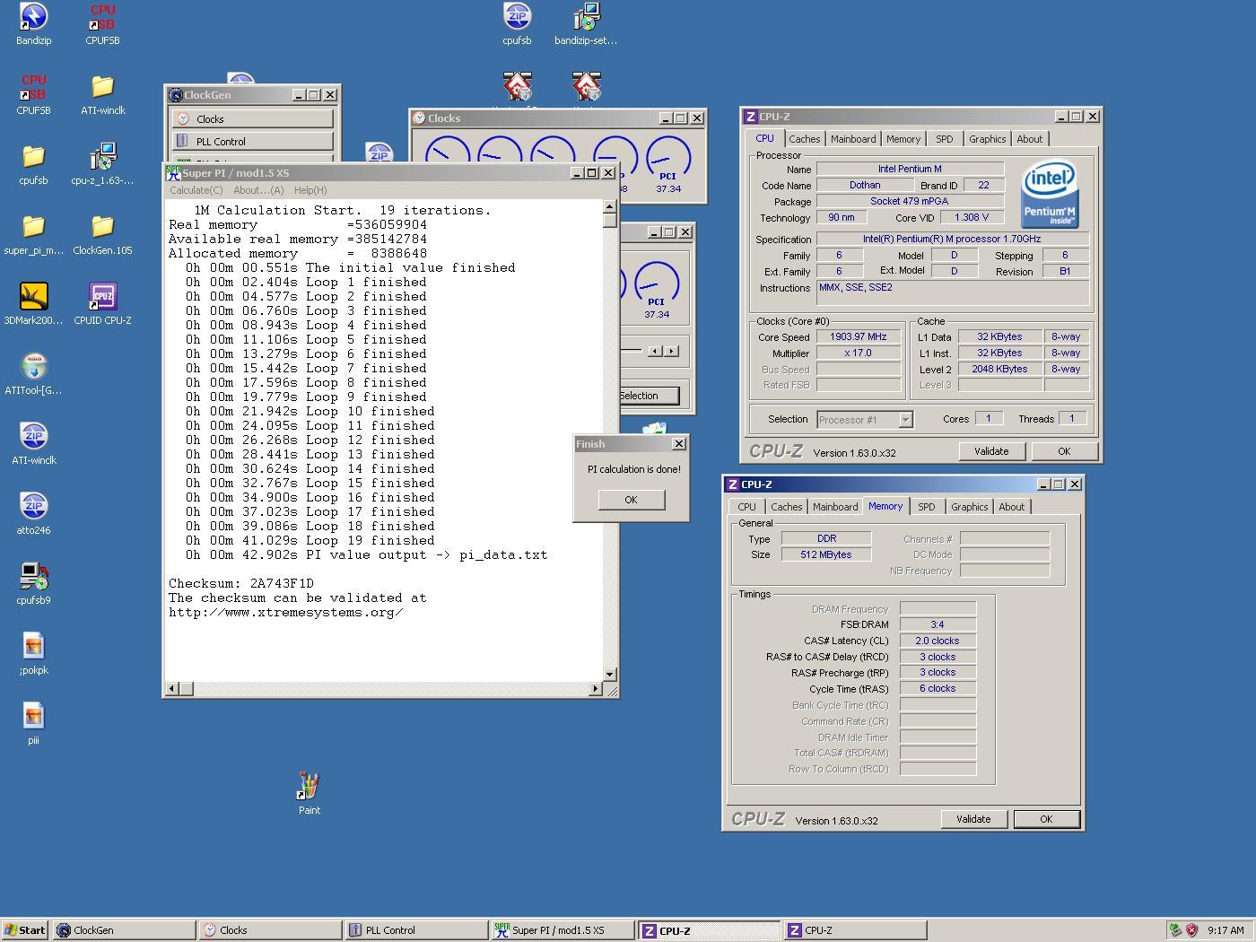1256x942 pixels.
Task: Open the atto246 zip archive
Action: pyautogui.click(x=33, y=514)
